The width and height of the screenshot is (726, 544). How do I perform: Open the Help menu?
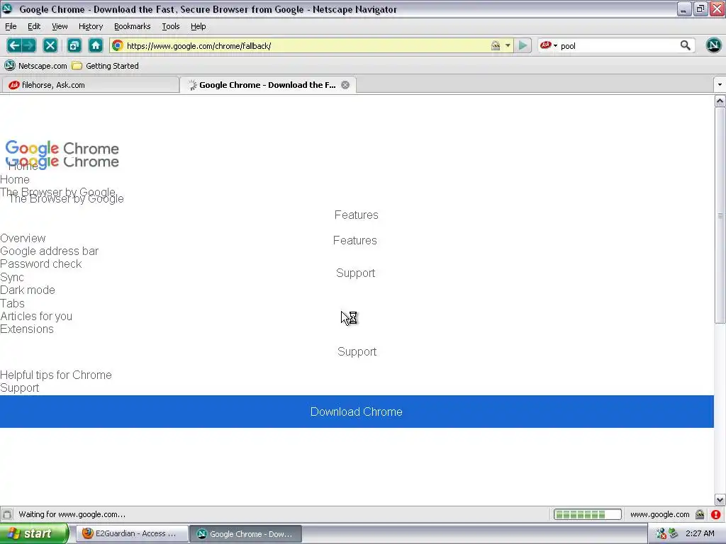(x=199, y=26)
